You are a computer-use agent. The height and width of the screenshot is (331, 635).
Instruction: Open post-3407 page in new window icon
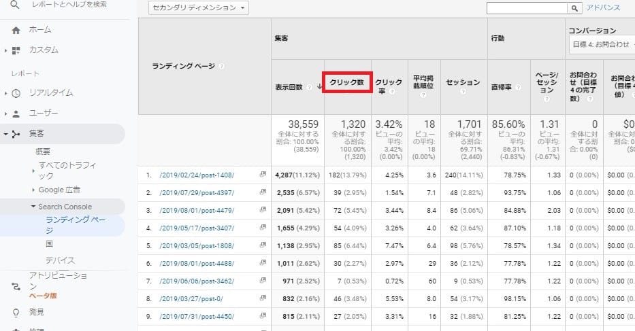263,228
